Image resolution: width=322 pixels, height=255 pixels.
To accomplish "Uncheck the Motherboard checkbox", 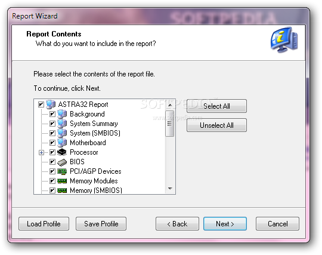I will click(x=52, y=143).
